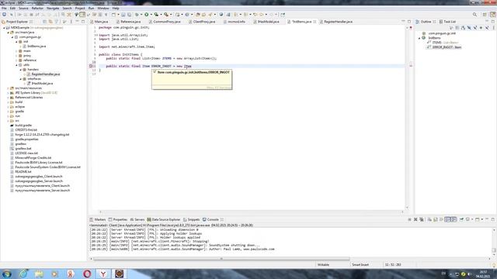Image resolution: width=497 pixels, height=279 pixels.
Task: Open Opera browser from the taskbar
Action: (87, 274)
